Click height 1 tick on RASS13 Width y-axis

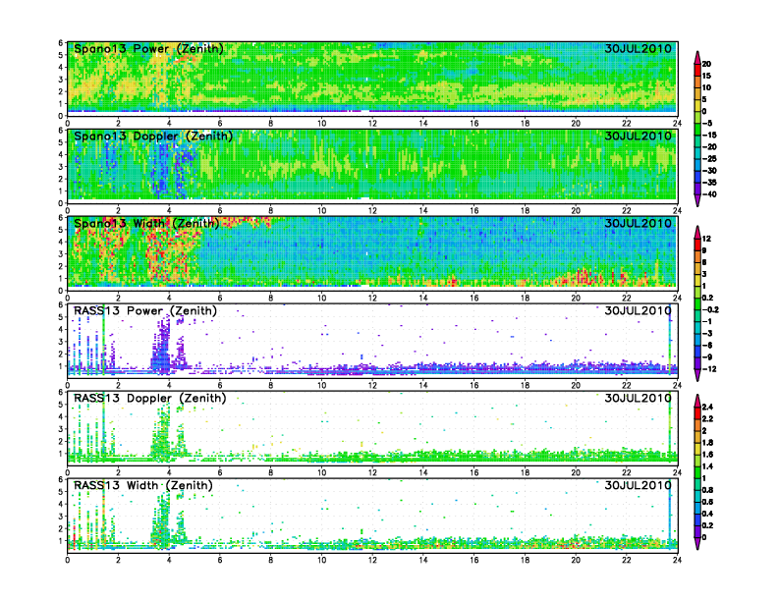(x=61, y=541)
